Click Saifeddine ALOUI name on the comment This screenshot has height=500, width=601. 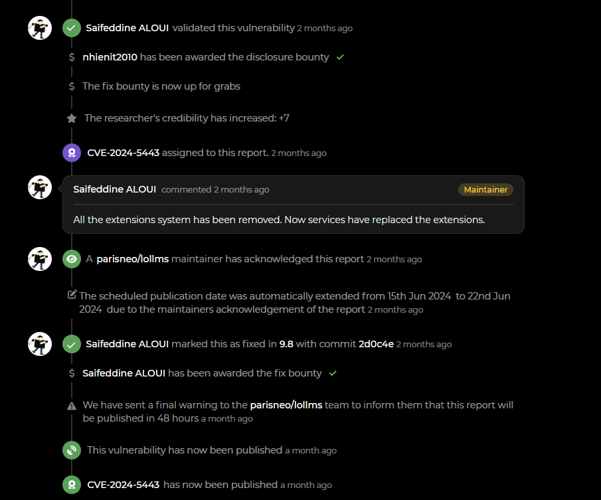pos(115,189)
